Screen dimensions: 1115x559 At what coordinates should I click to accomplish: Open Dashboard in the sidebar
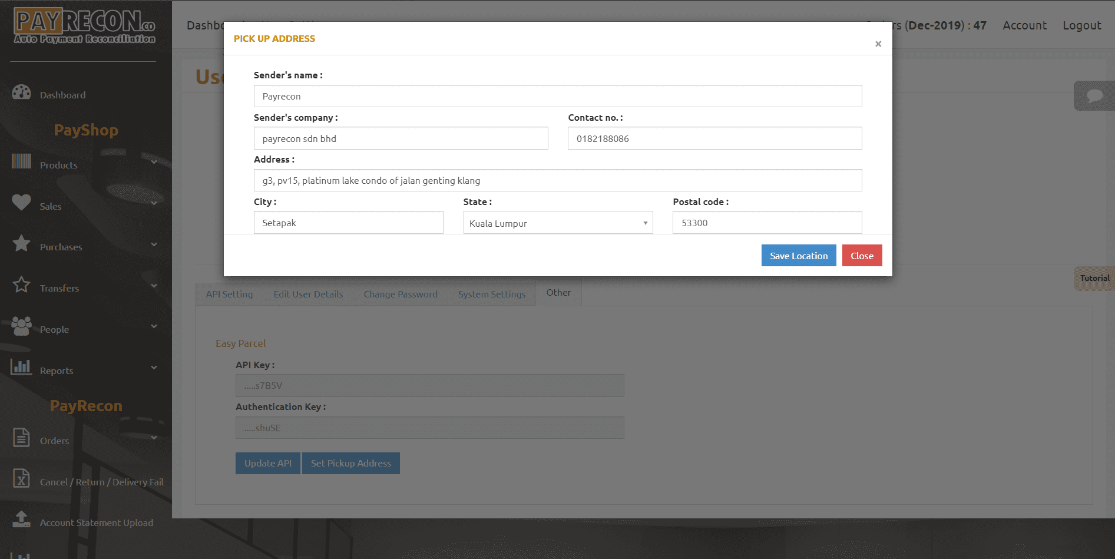tap(62, 95)
